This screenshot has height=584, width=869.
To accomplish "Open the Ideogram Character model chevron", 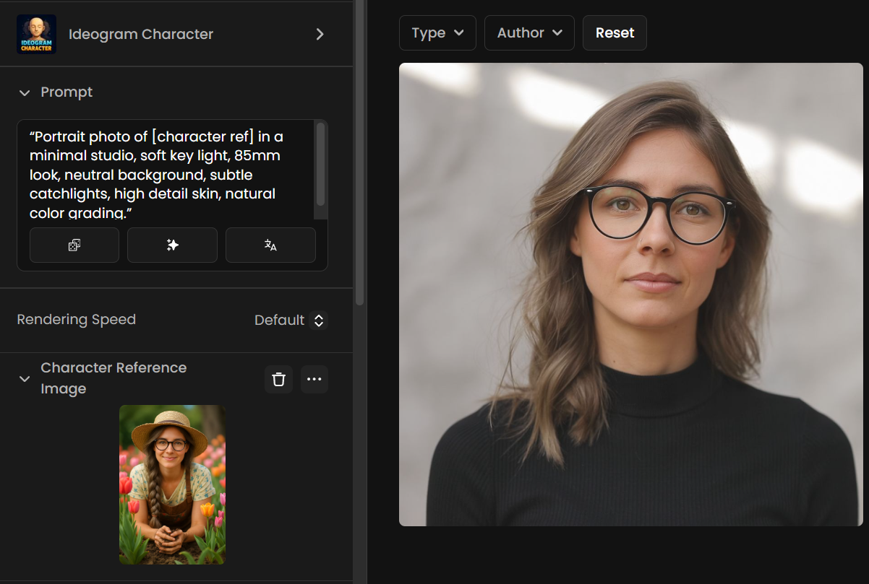I will coord(320,34).
